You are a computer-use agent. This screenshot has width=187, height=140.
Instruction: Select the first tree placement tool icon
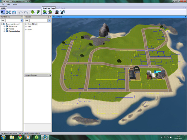pos(45,12)
